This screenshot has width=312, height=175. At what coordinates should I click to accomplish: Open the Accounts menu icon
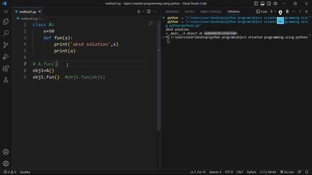point(6,152)
